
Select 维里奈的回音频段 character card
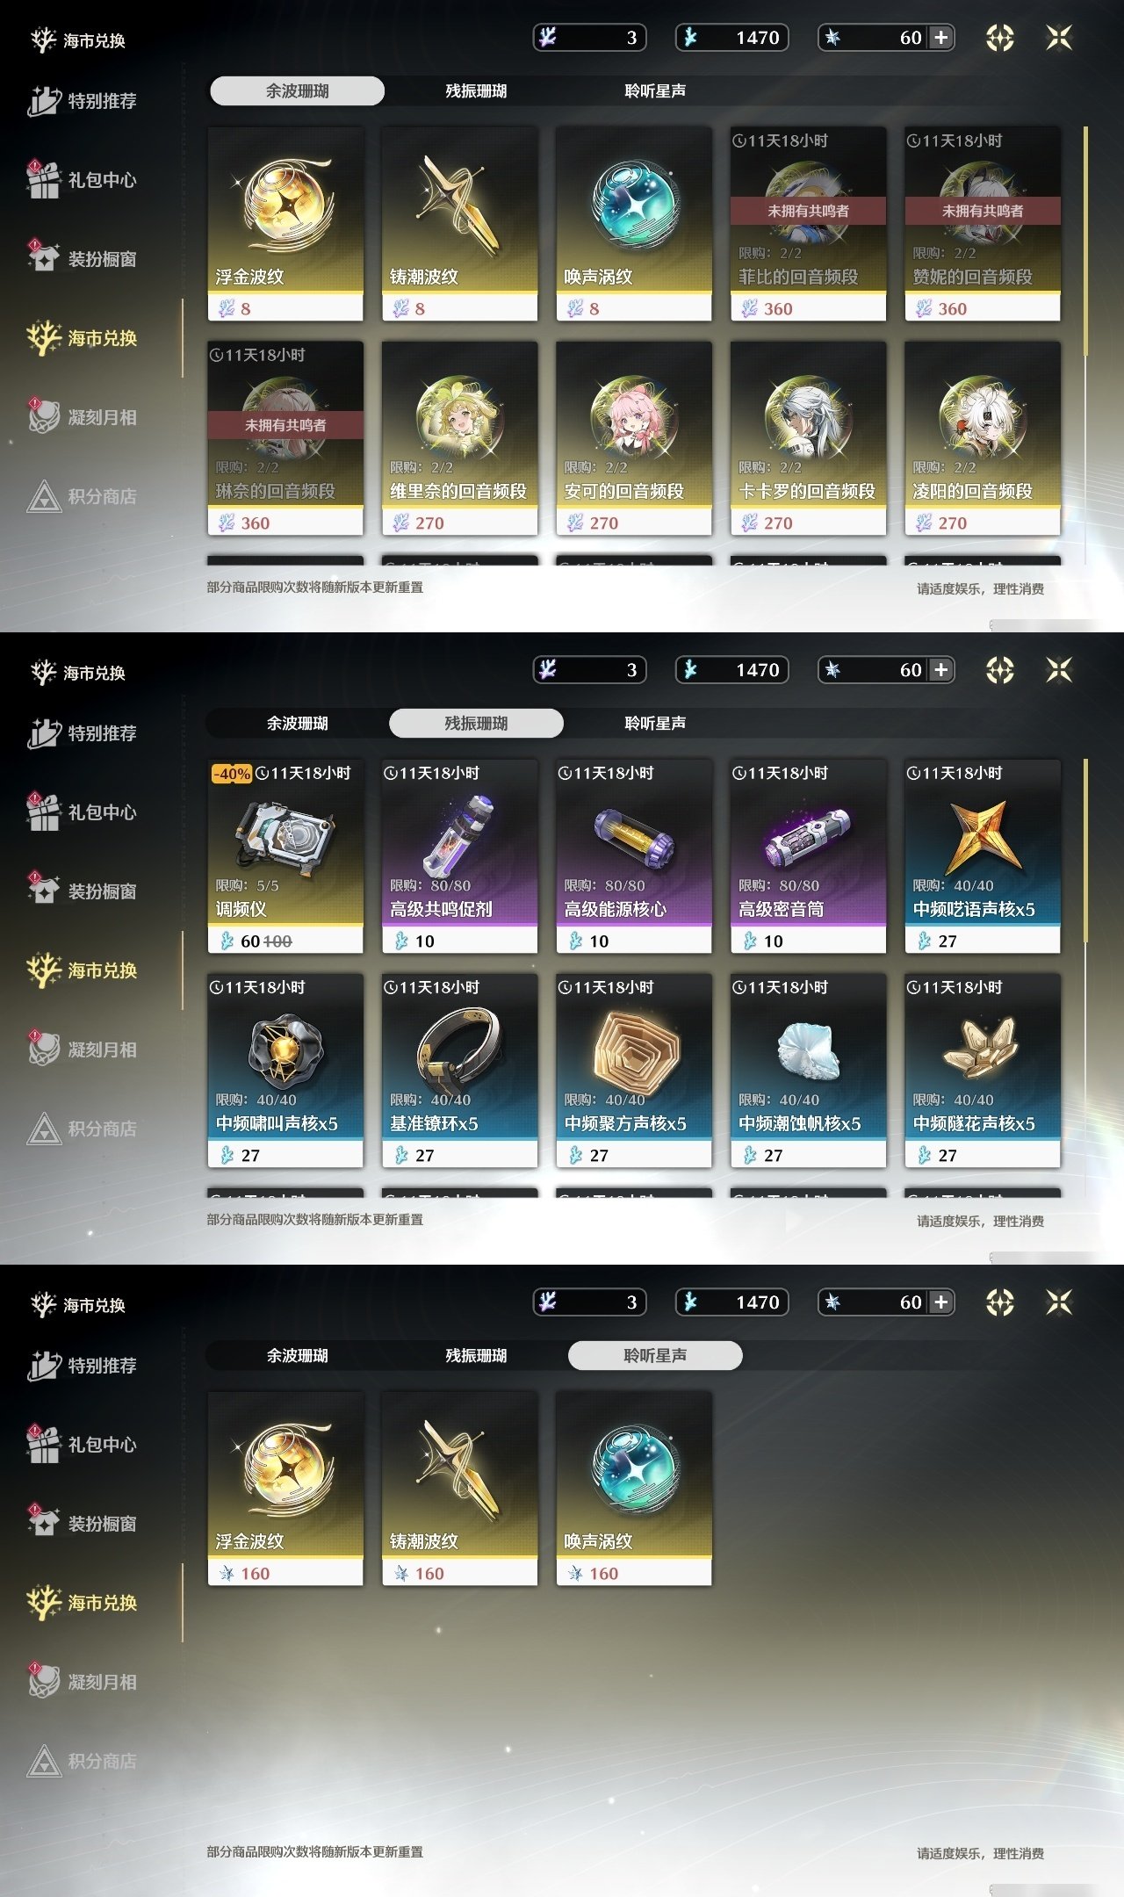point(459,438)
